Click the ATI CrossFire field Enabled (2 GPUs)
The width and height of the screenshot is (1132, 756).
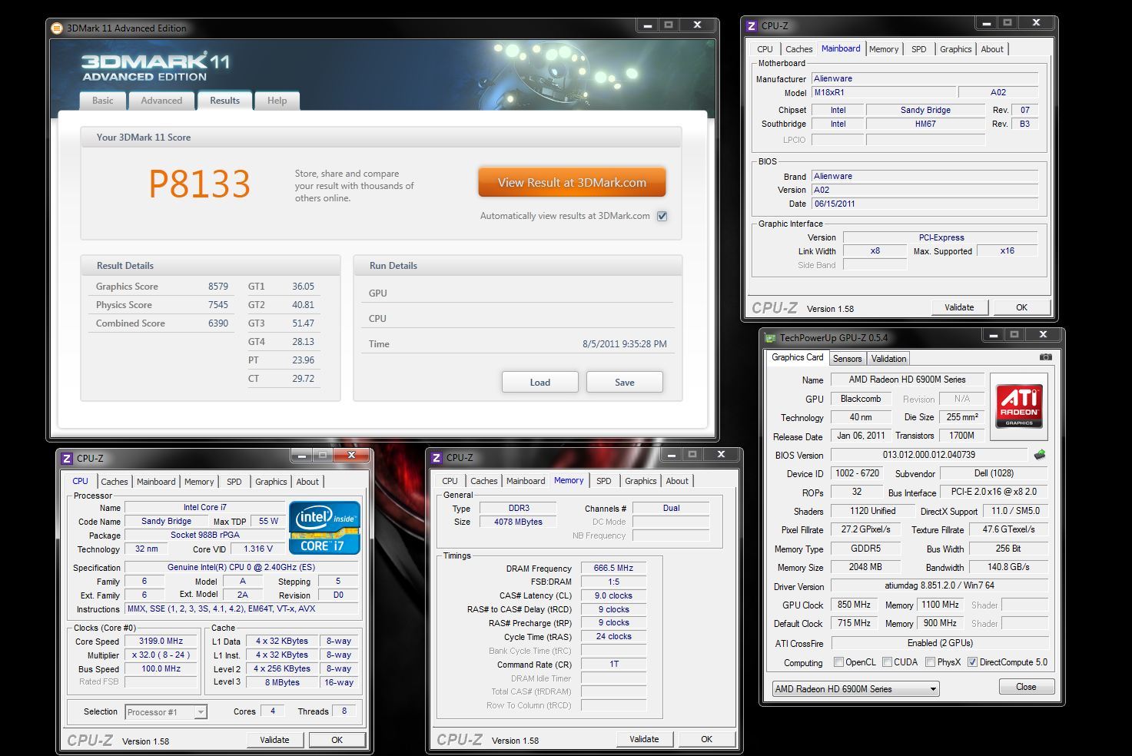point(940,643)
